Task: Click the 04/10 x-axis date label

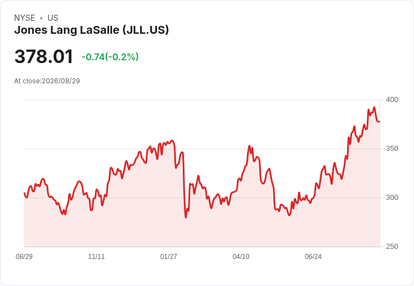Action: [x=241, y=256]
